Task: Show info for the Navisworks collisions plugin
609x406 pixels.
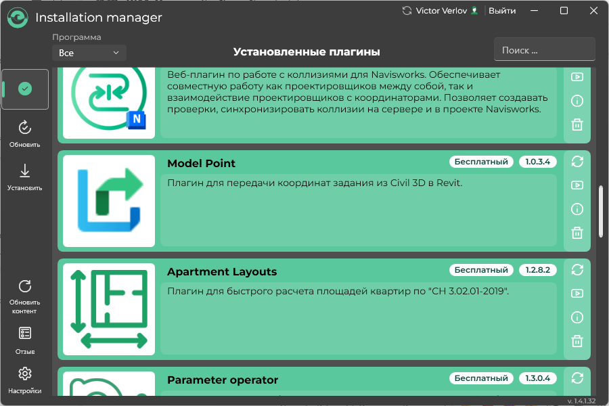Action: (577, 101)
